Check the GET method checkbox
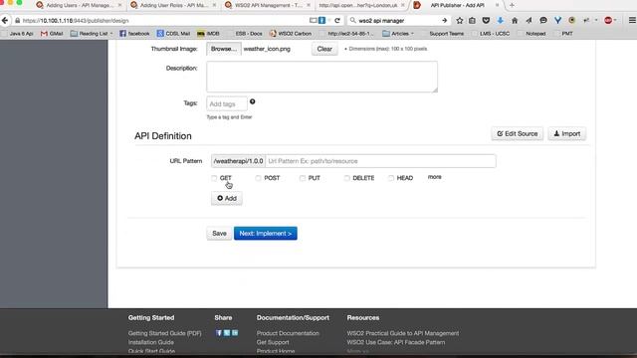 pos(214,178)
